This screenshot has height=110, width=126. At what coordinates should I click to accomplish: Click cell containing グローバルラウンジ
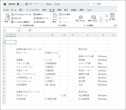(30, 74)
